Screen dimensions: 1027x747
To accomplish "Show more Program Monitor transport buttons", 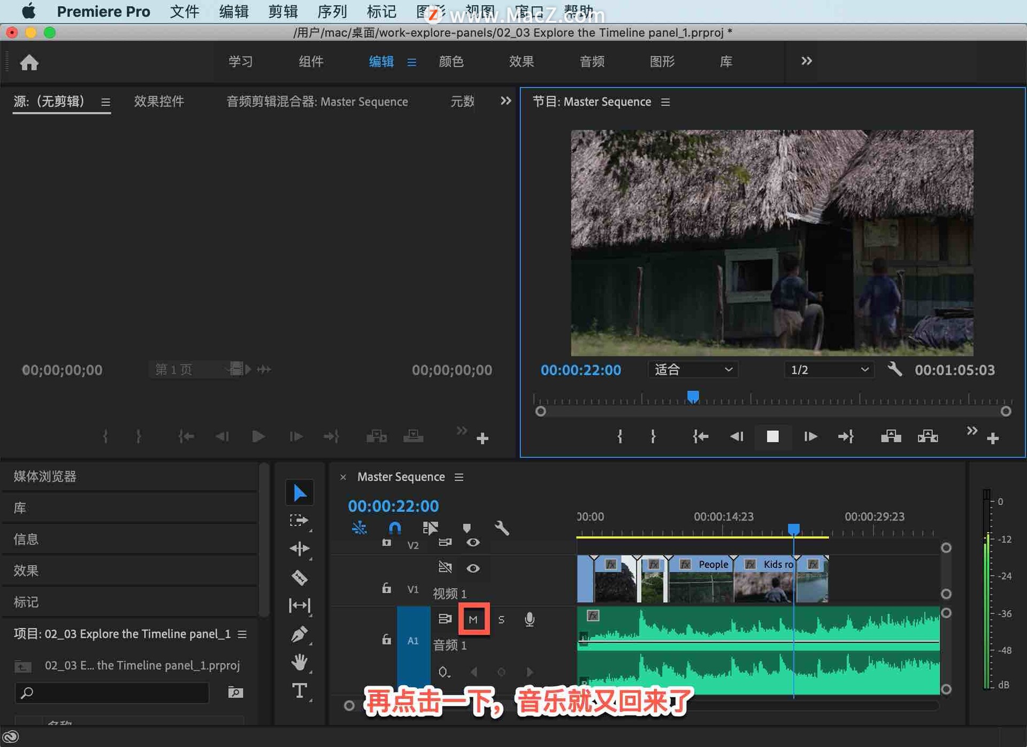I will (972, 430).
